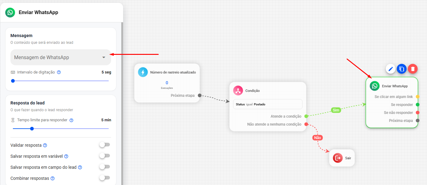Click the red Sair exit icon
Screen dimensions: 427x185
tap(338, 158)
